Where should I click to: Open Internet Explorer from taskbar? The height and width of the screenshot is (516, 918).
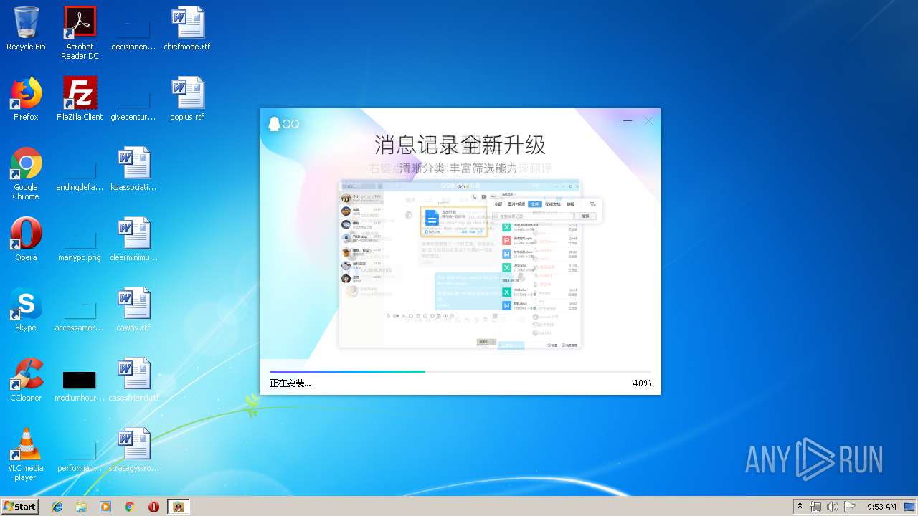57,507
